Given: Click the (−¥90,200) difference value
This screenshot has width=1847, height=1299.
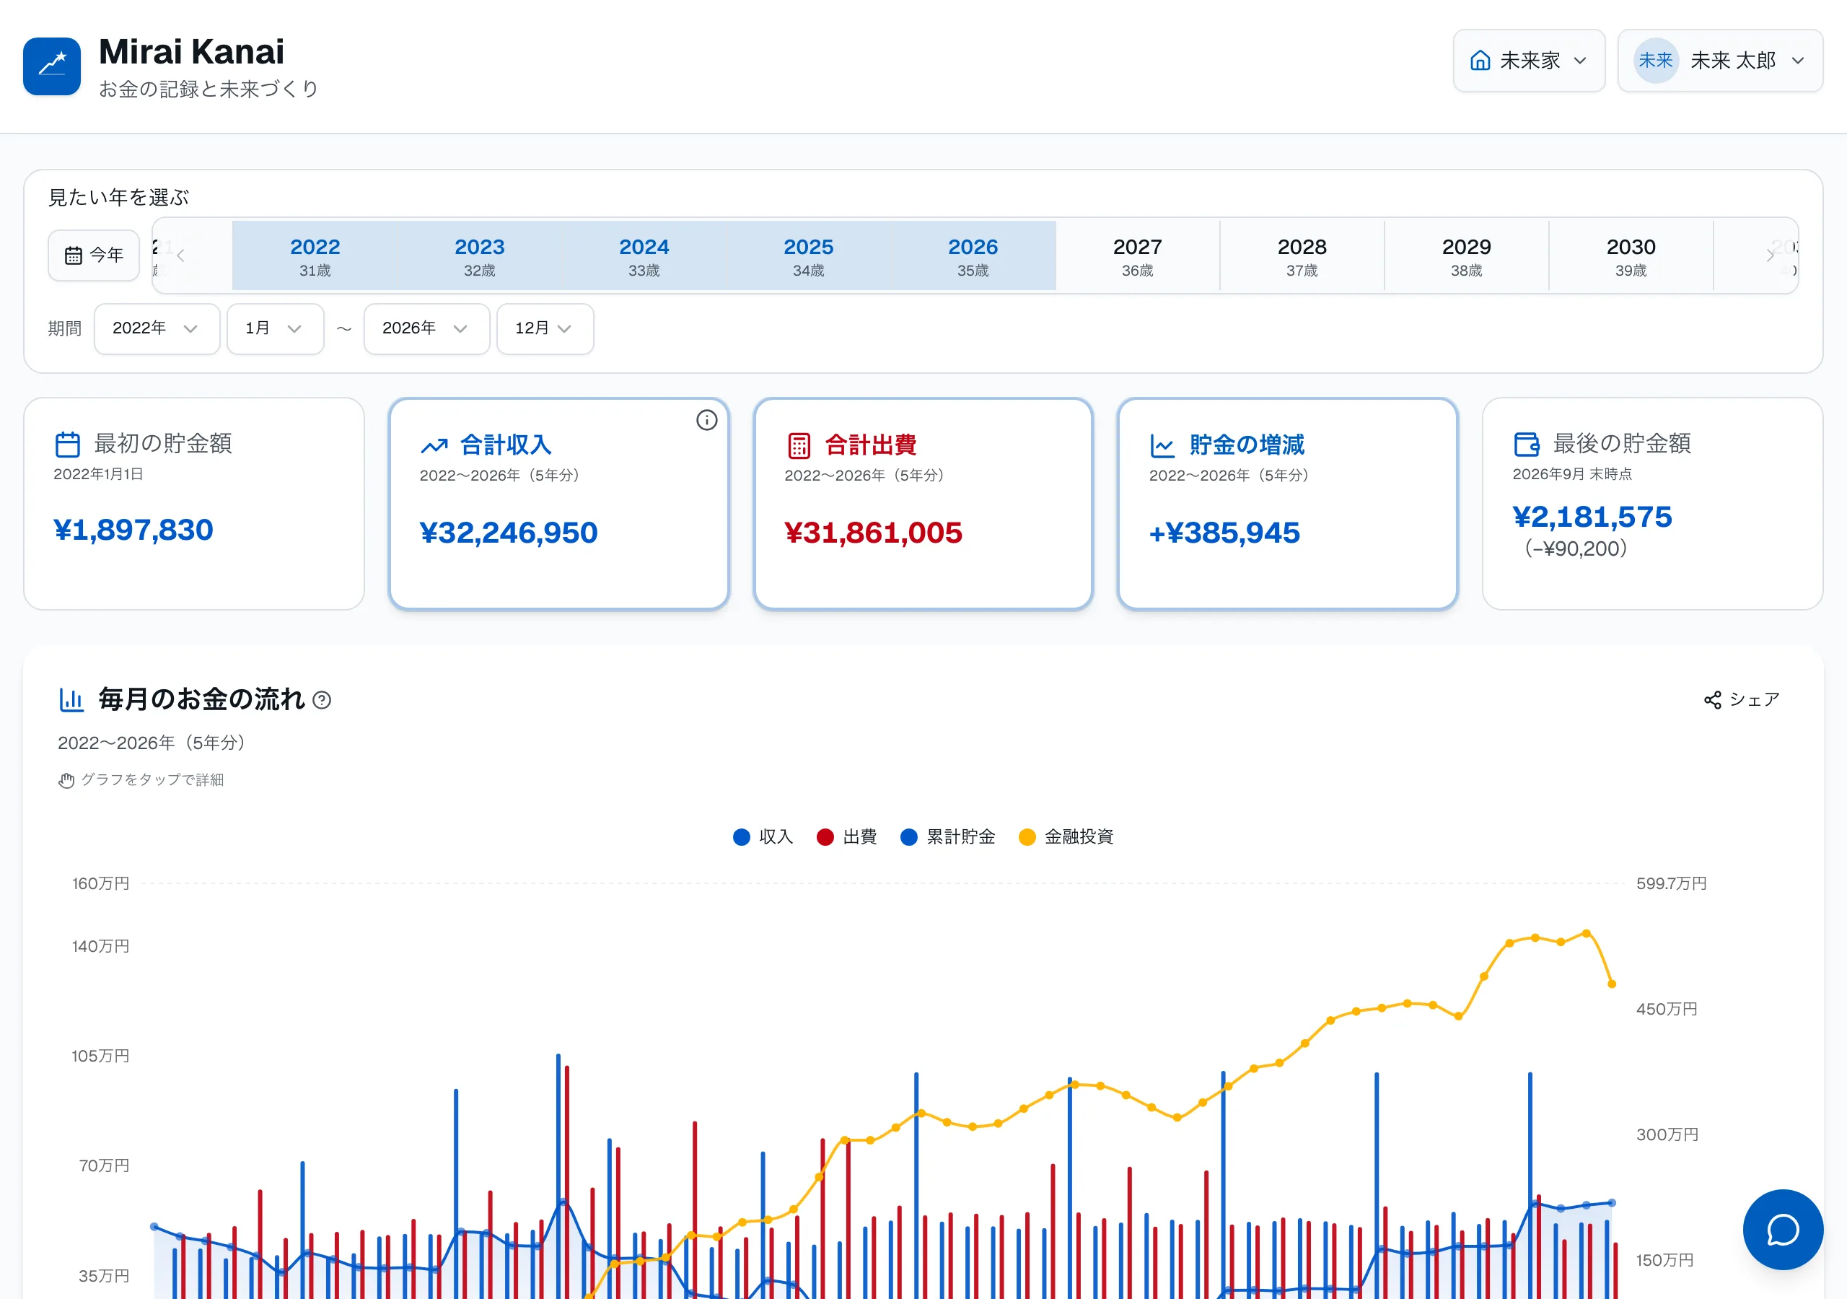Looking at the screenshot, I should point(1576,549).
